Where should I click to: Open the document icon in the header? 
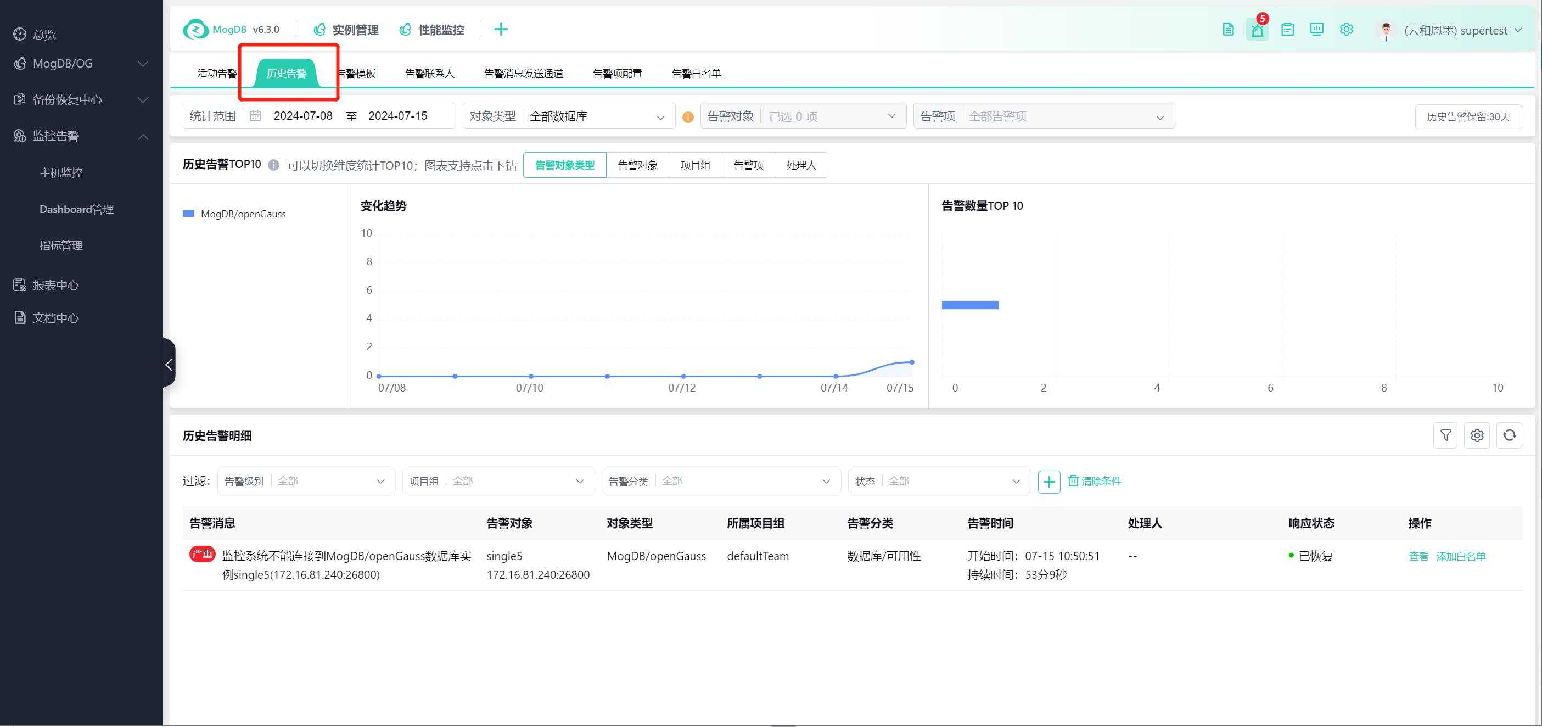tap(1228, 29)
